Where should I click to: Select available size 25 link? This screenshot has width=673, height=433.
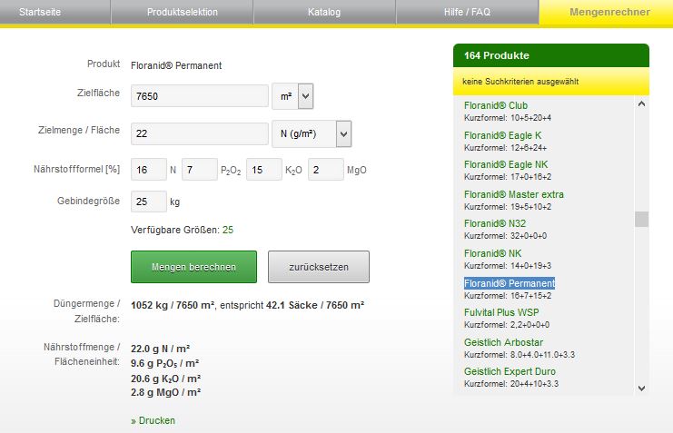[x=228, y=230]
